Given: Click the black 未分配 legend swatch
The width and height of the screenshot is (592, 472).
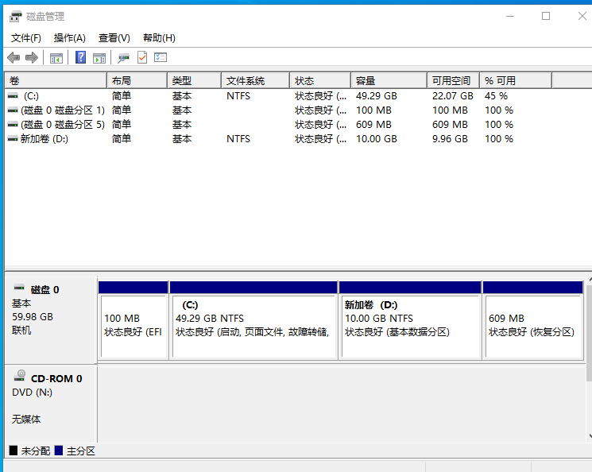Looking at the screenshot, I should coord(14,451).
